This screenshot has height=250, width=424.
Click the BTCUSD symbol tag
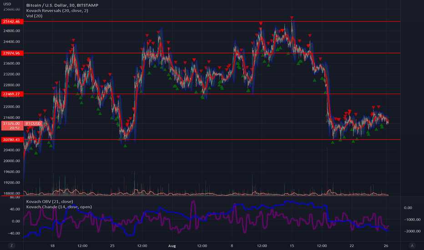point(33,124)
